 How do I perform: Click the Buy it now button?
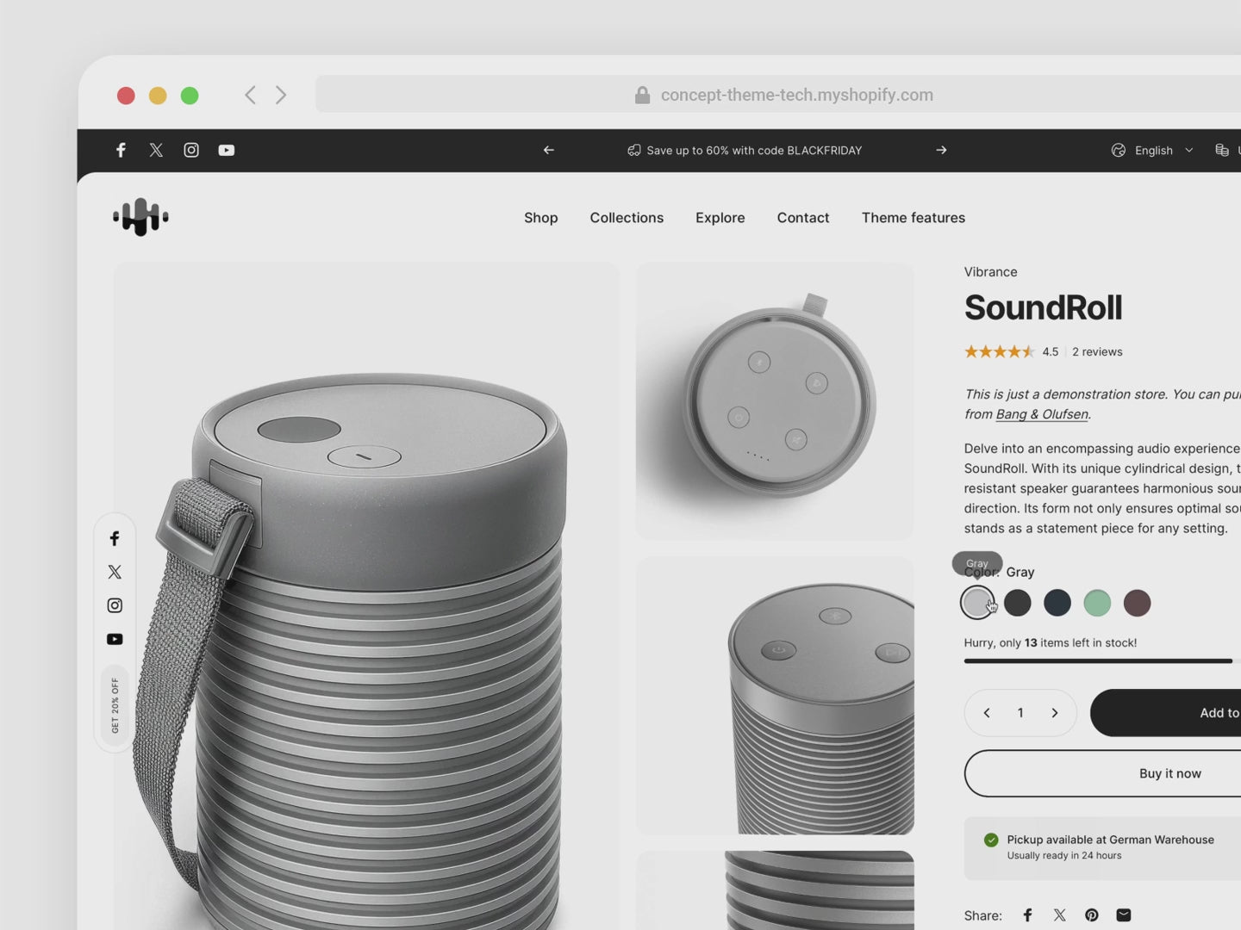[1169, 773]
